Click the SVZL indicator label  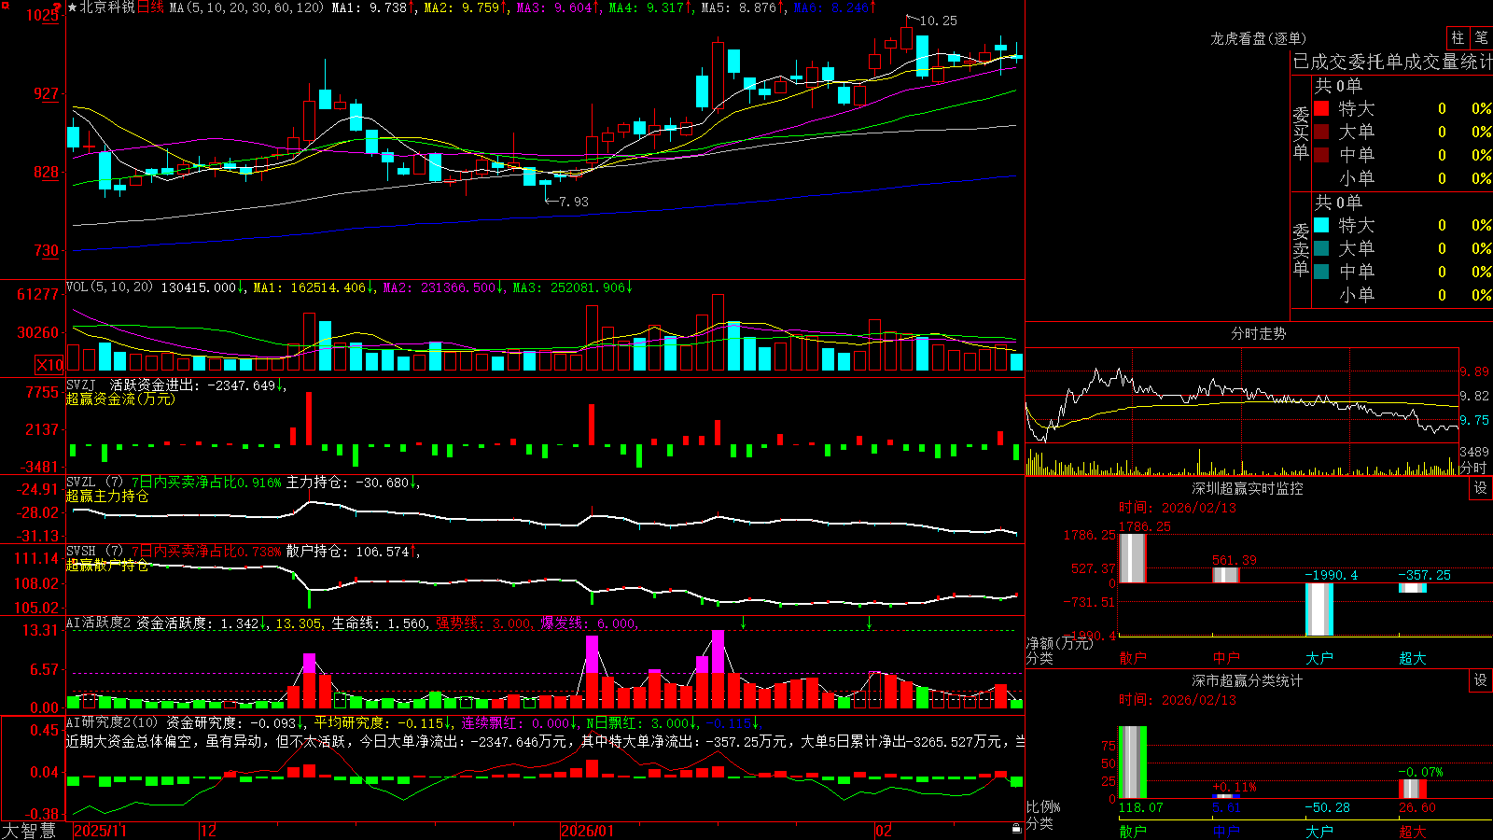pos(80,483)
